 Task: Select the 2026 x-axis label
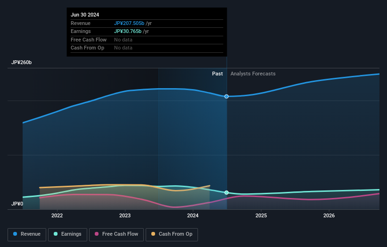click(x=329, y=215)
